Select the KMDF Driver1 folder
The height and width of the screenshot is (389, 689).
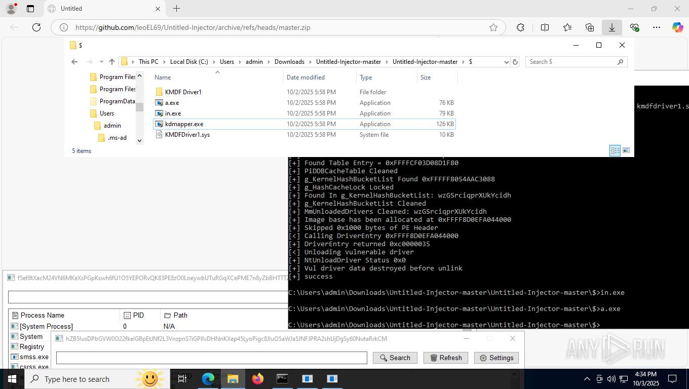pyautogui.click(x=304, y=92)
